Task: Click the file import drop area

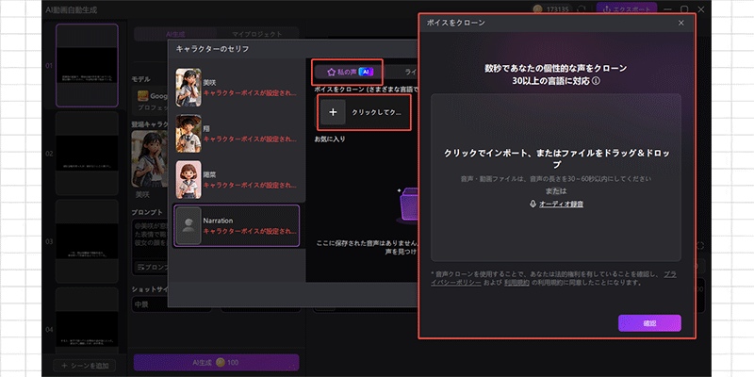Action: (x=556, y=177)
